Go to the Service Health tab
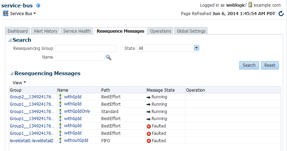The height and width of the screenshot is (151, 287). pyautogui.click(x=77, y=31)
